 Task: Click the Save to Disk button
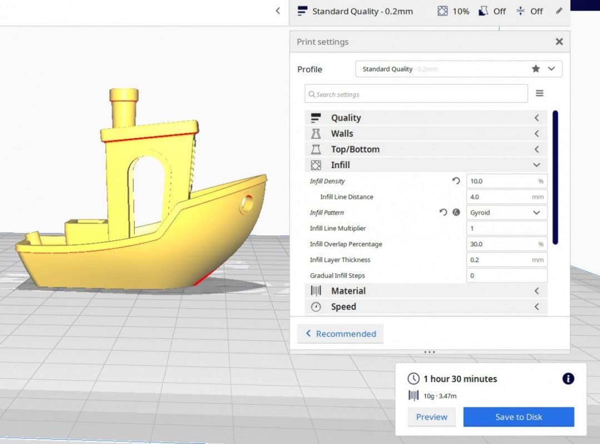[518, 417]
